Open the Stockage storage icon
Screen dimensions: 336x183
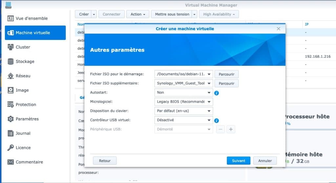coord(10,62)
